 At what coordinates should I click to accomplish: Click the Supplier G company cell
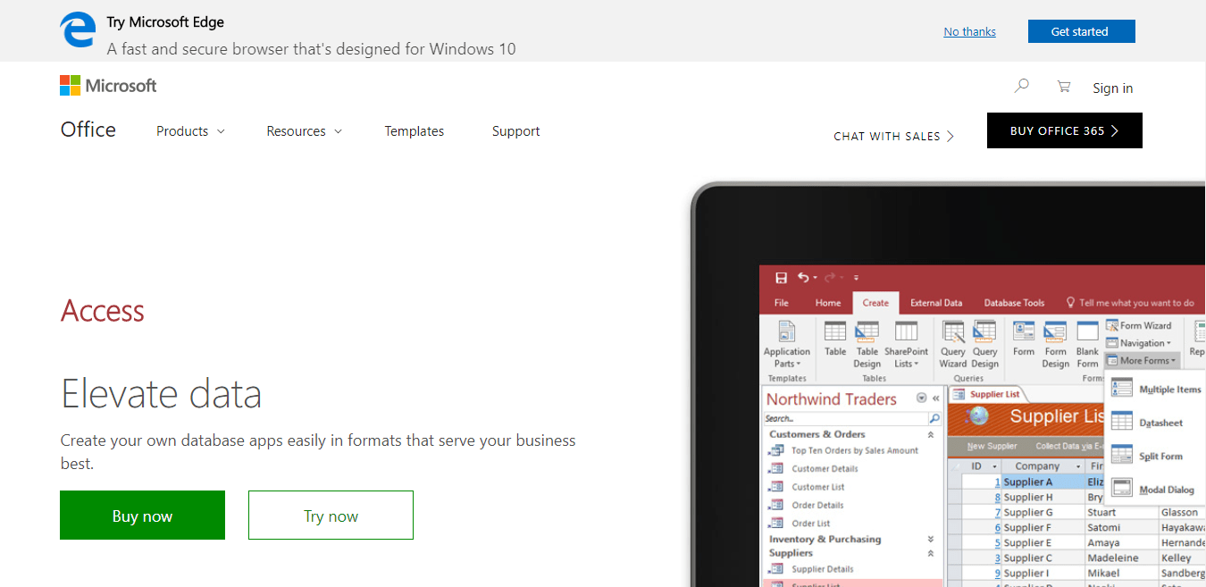(1043, 512)
